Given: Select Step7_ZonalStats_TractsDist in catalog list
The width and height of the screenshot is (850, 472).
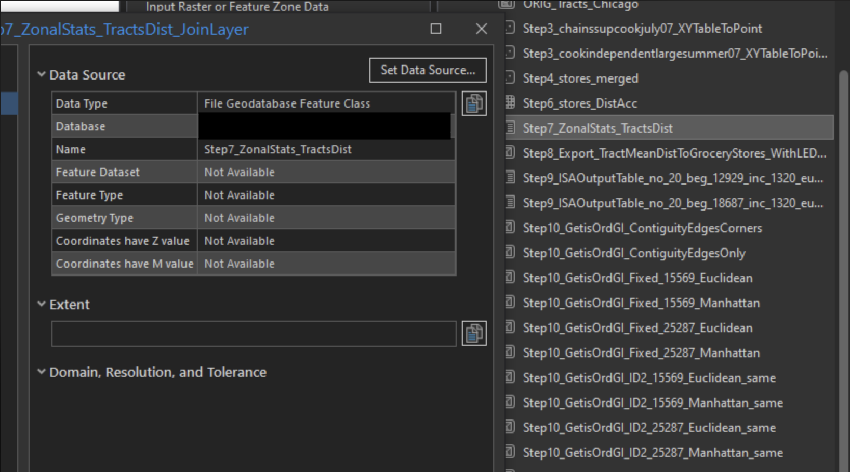Looking at the screenshot, I should tap(597, 127).
